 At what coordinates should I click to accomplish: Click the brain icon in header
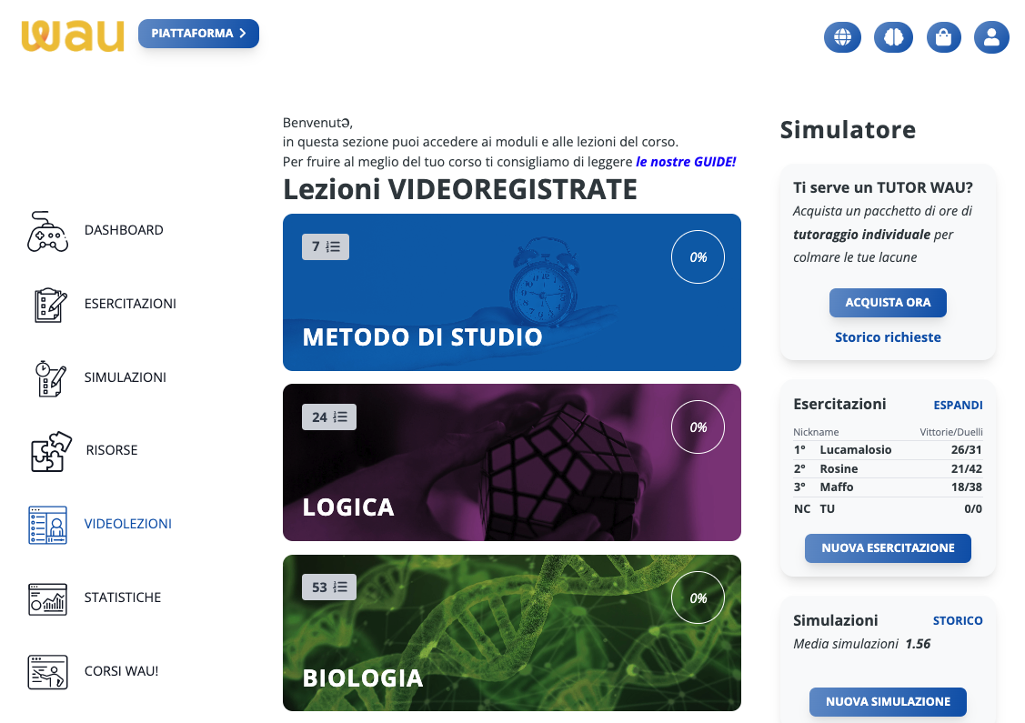[893, 37]
